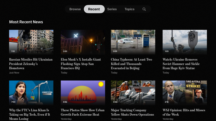Click the 2:00 duration label
The height and width of the screenshot is (121, 216).
(x=65, y=51)
